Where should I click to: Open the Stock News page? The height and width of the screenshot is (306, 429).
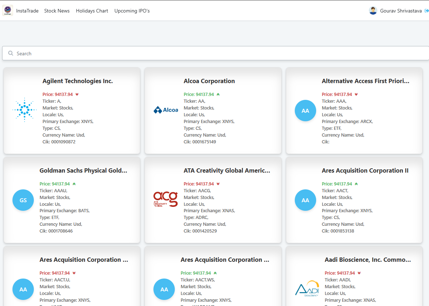coord(57,11)
